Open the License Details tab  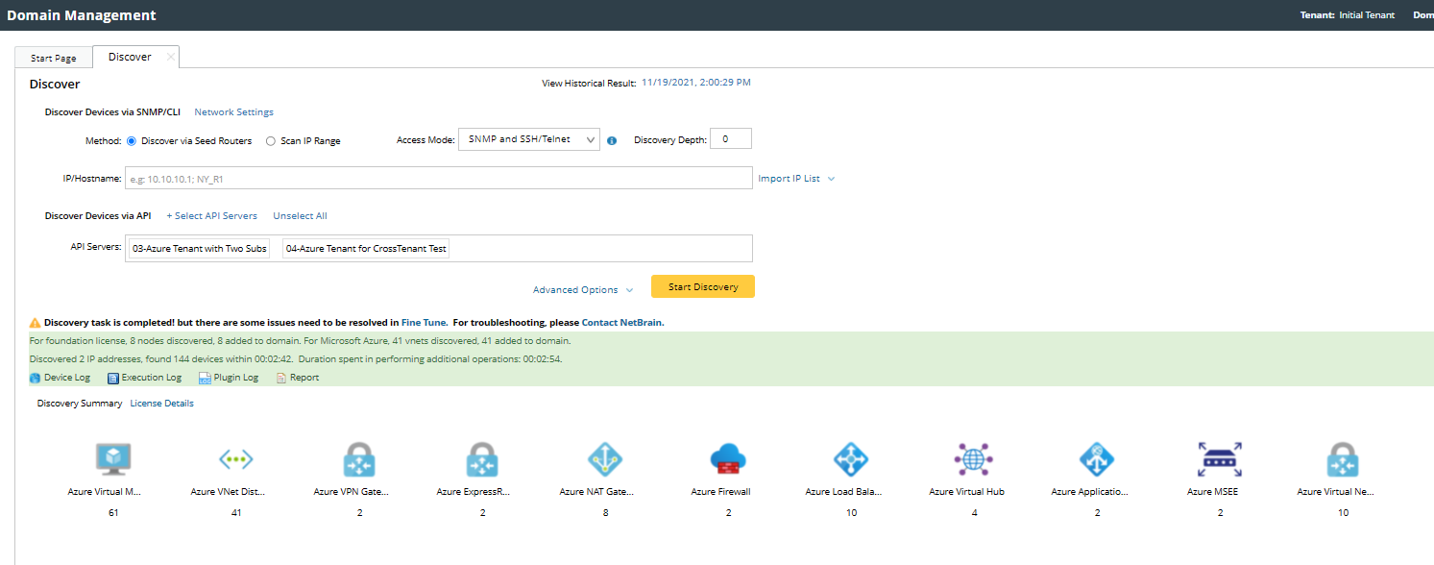click(161, 404)
